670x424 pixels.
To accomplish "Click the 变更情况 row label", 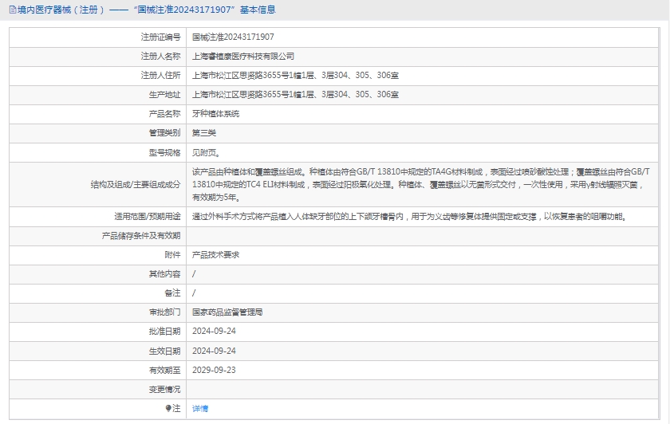I will coord(164,389).
